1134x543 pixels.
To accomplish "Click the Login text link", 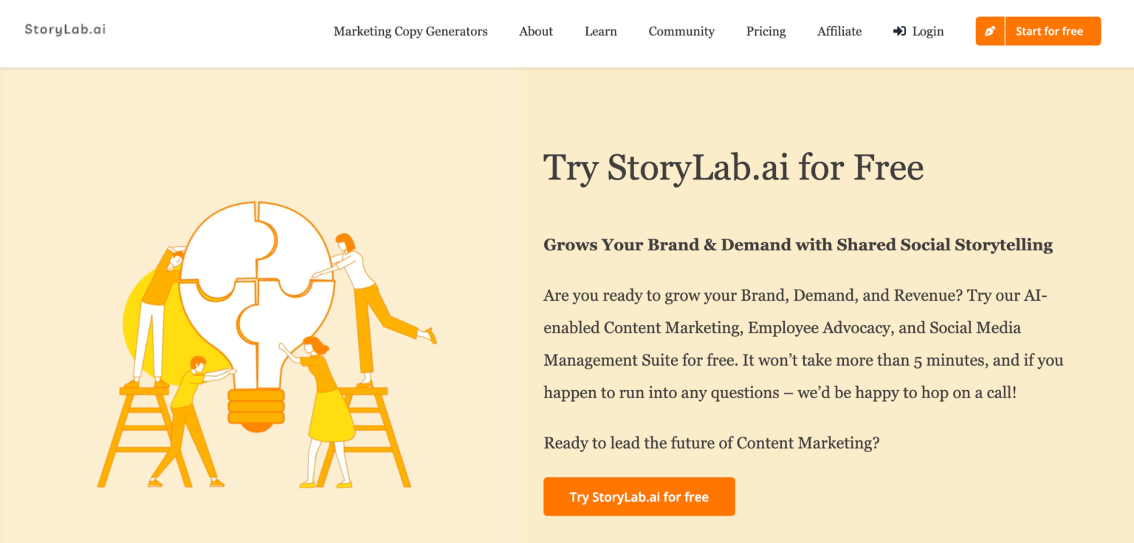I will tap(928, 31).
